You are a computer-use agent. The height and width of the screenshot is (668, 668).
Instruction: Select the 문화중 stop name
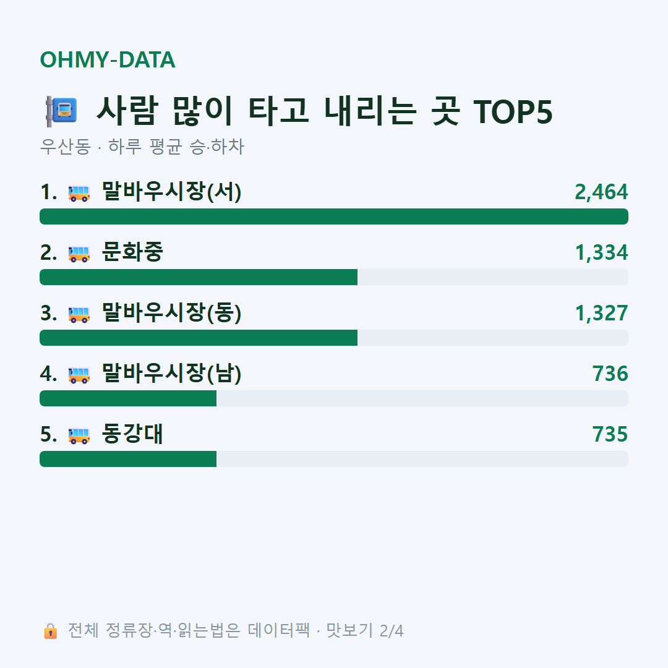click(x=132, y=252)
